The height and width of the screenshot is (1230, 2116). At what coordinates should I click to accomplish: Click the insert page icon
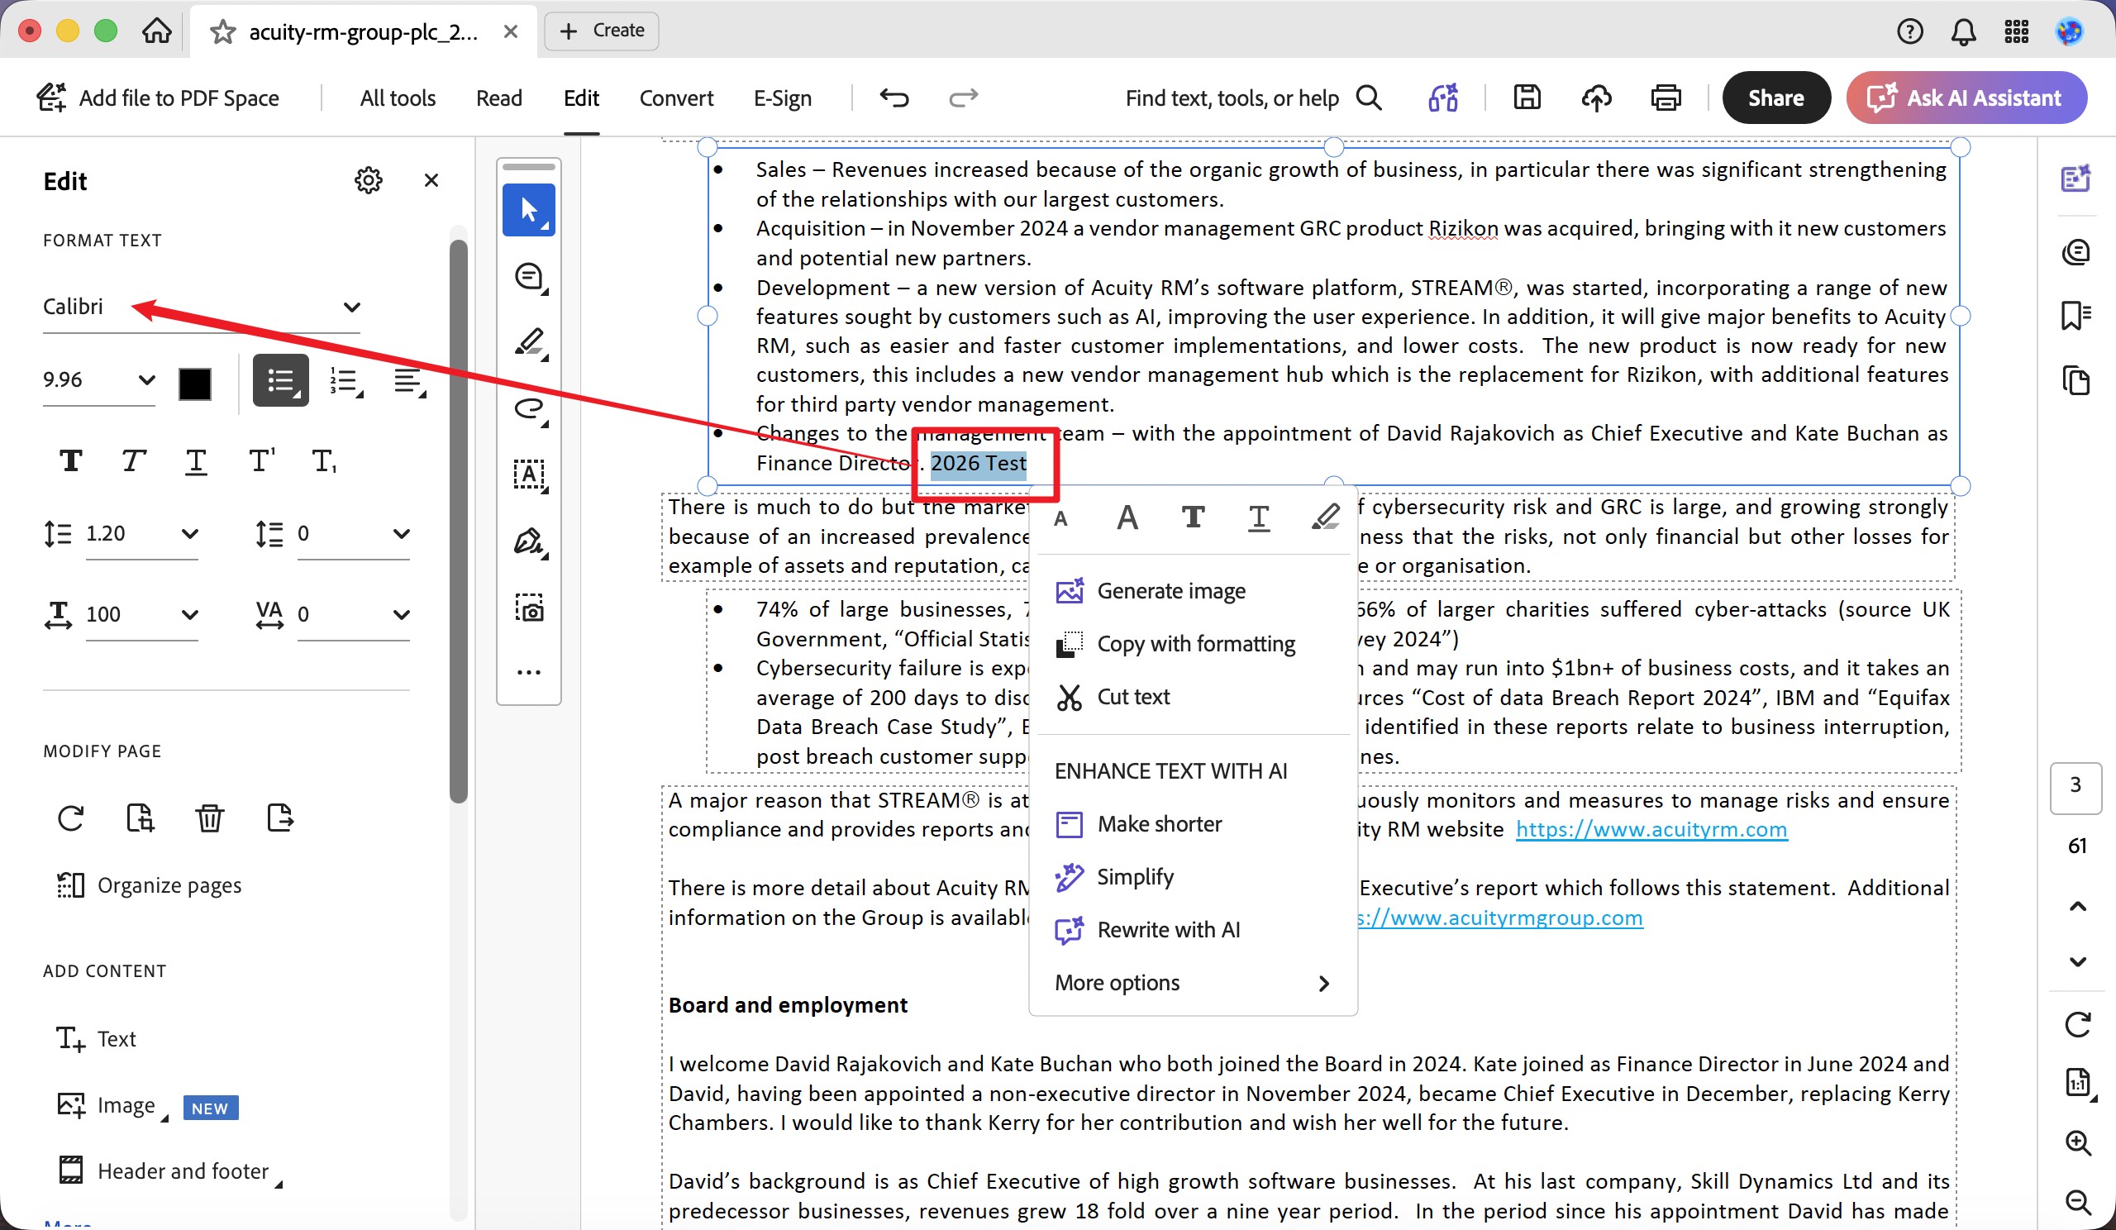point(141,817)
